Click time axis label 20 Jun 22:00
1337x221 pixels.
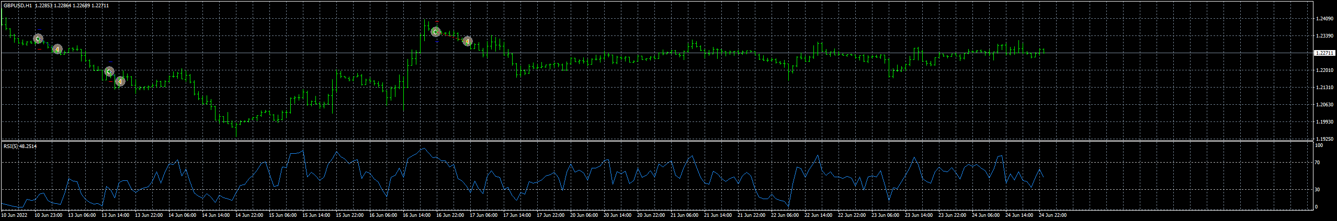click(x=651, y=215)
